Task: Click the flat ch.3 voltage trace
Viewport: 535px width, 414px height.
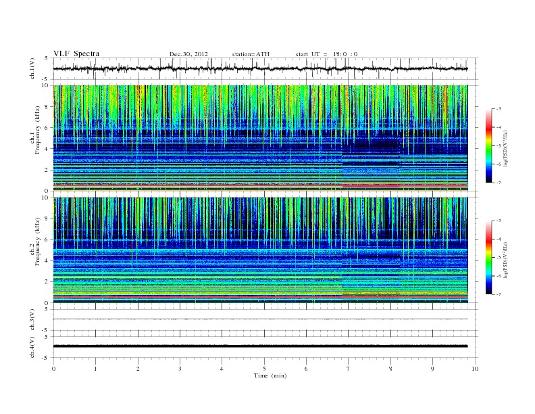Action: coord(260,319)
